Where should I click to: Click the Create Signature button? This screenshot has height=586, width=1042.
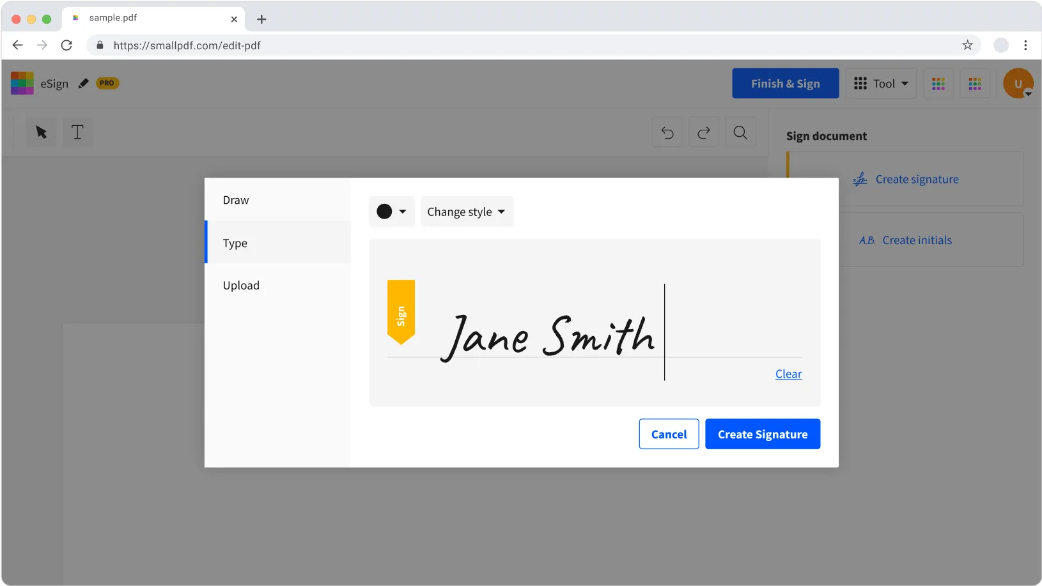pyautogui.click(x=762, y=434)
